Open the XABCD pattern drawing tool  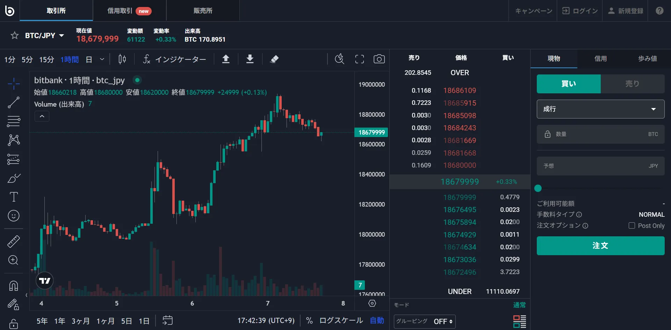coord(14,140)
